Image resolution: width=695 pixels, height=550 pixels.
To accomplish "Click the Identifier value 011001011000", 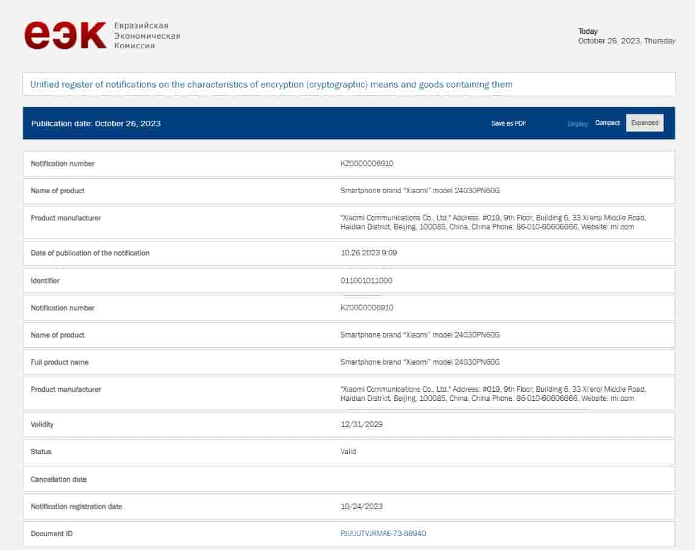I will click(x=367, y=281).
